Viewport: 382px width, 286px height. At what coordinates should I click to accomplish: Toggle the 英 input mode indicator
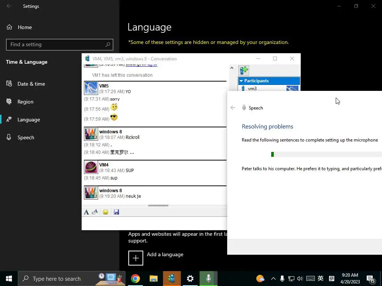pos(320,279)
